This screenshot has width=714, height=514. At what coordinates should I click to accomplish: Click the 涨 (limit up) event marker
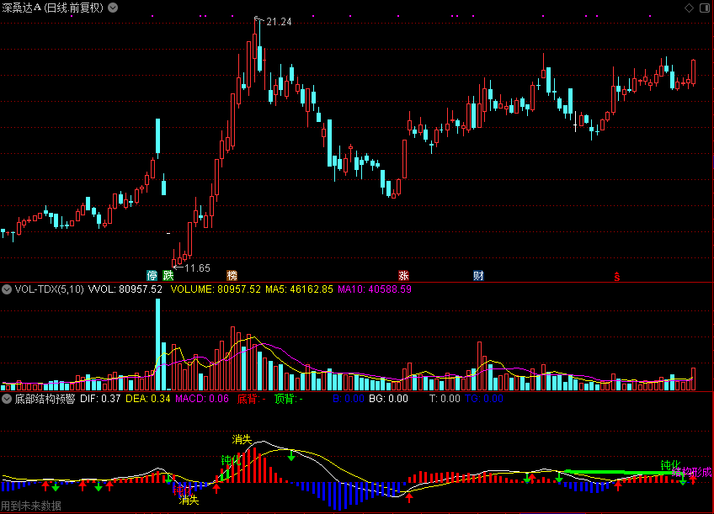tap(404, 275)
